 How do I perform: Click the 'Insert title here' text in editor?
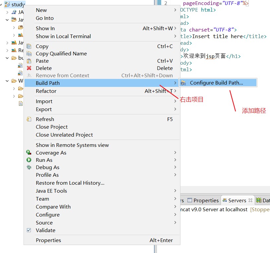pyautogui.click(x=217, y=36)
